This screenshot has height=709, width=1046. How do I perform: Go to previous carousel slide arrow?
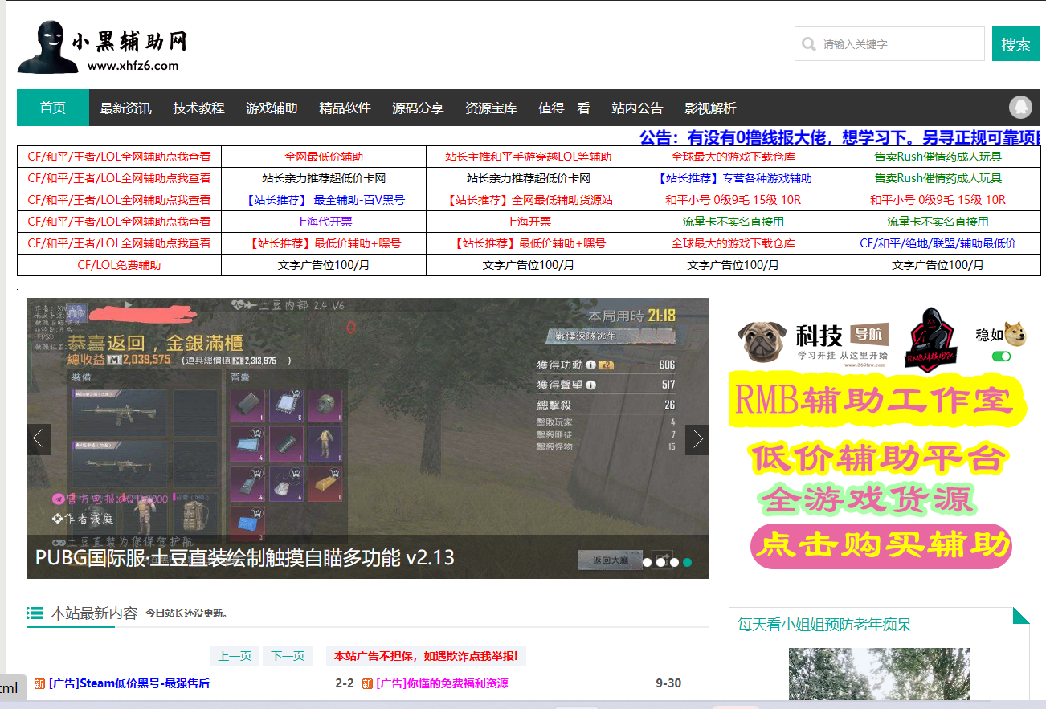click(39, 439)
